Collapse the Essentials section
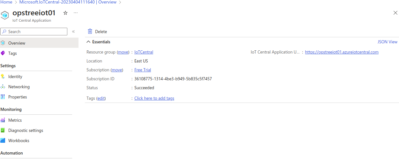Image resolution: width=399 pixels, height=159 pixels. click(x=88, y=42)
